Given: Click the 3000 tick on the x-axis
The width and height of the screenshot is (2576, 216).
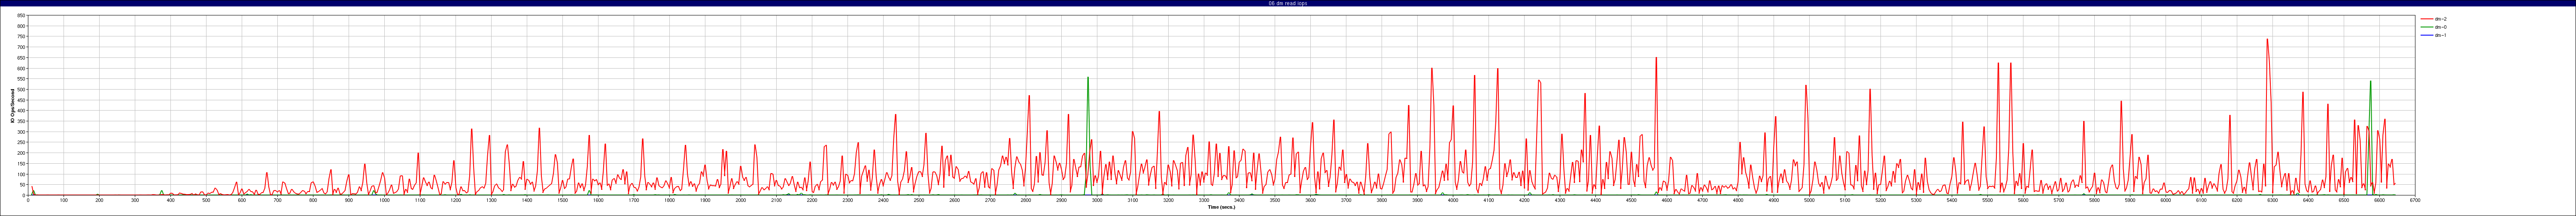Looking at the screenshot, I should (1097, 200).
